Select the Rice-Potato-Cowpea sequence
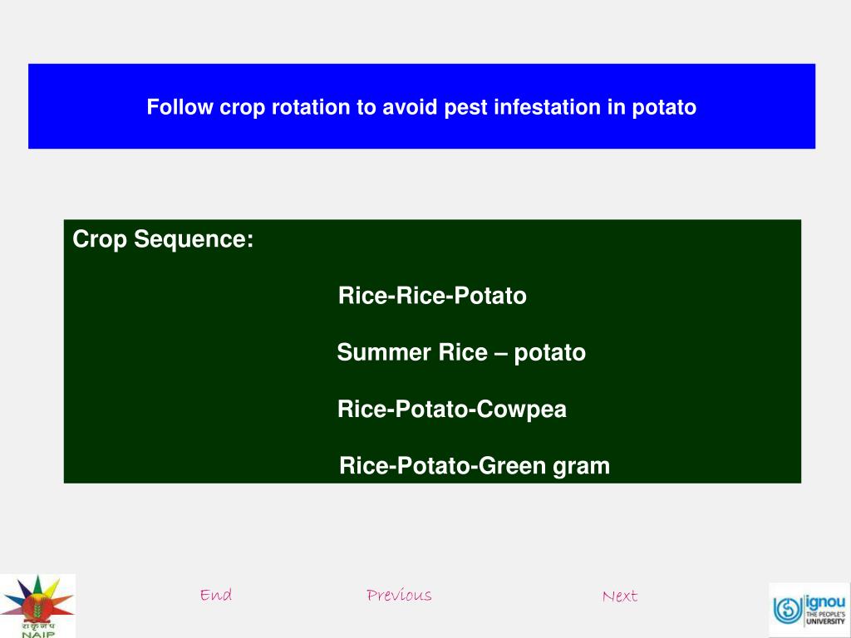The height and width of the screenshot is (638, 851). click(451, 409)
